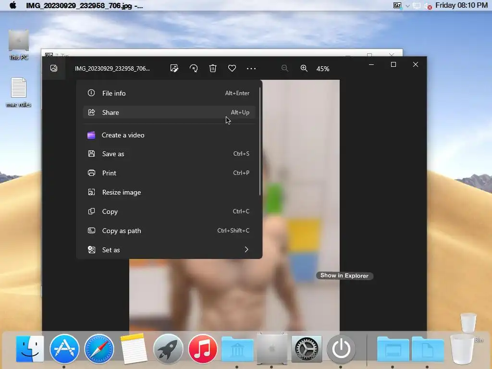
Task: Rotate the image using the toolbar icon
Action: [194, 68]
